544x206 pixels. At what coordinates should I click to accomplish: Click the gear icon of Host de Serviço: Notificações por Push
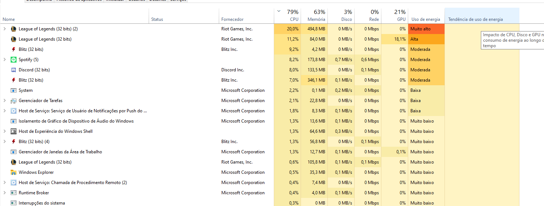(x=14, y=111)
